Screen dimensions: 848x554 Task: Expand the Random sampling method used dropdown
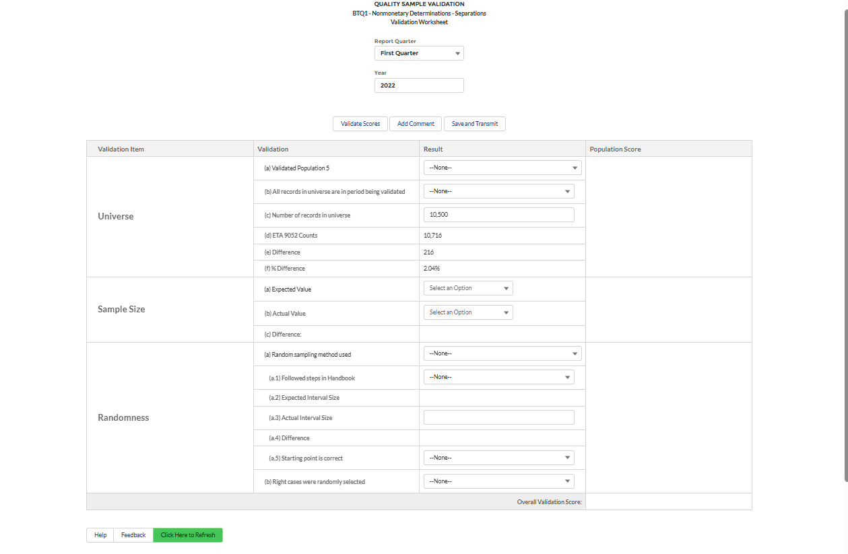(502, 353)
